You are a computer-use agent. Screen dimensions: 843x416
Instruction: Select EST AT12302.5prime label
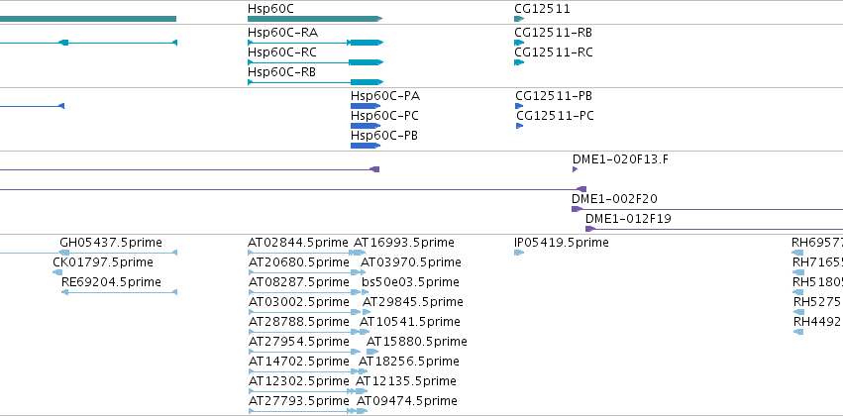click(299, 381)
